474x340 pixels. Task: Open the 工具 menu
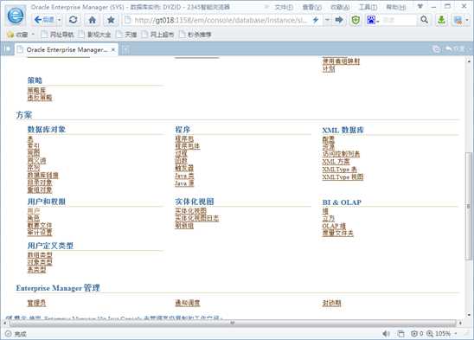[x=368, y=7]
